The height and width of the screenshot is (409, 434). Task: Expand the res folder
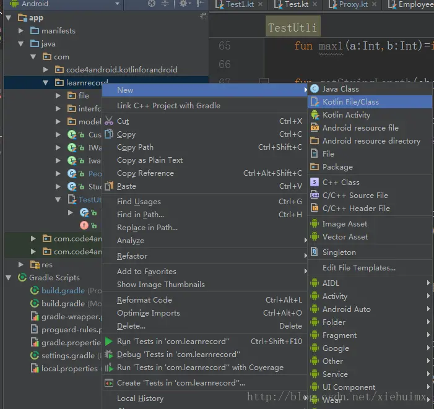pyautogui.click(x=21, y=265)
